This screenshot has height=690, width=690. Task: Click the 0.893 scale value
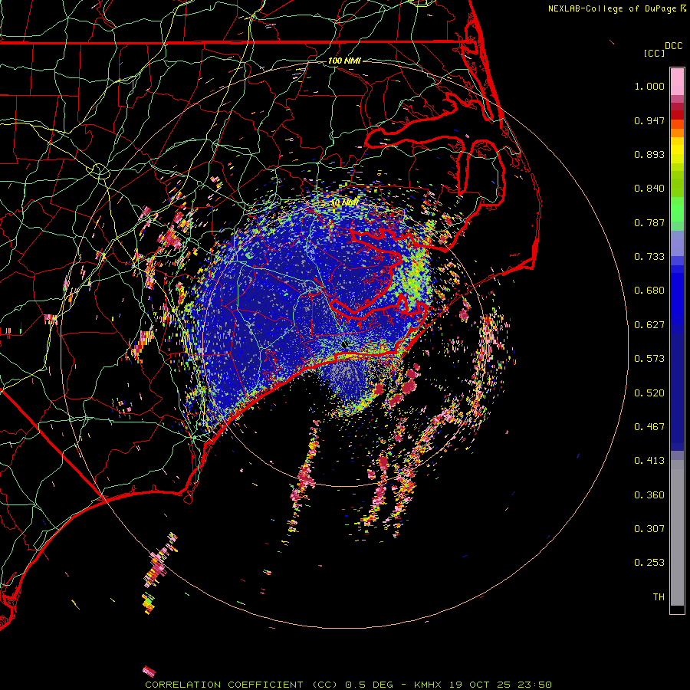pos(649,154)
